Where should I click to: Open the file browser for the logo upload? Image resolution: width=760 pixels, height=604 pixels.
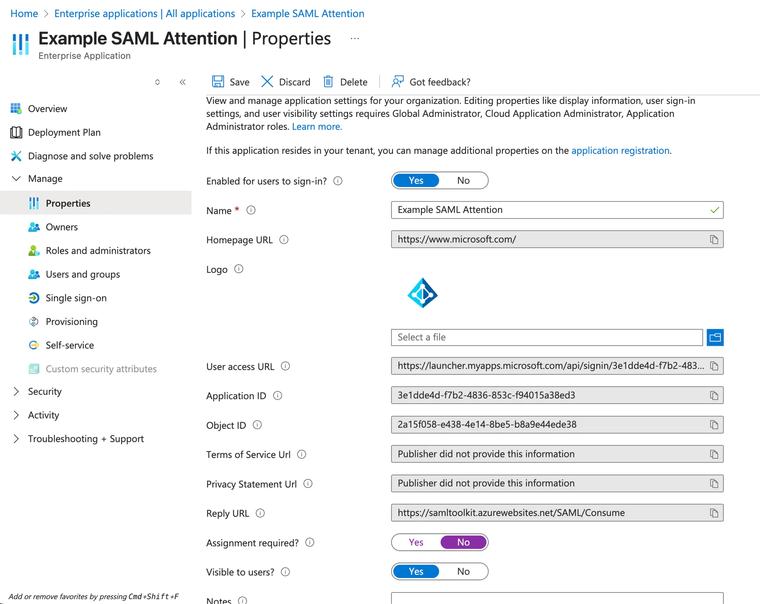coord(715,337)
